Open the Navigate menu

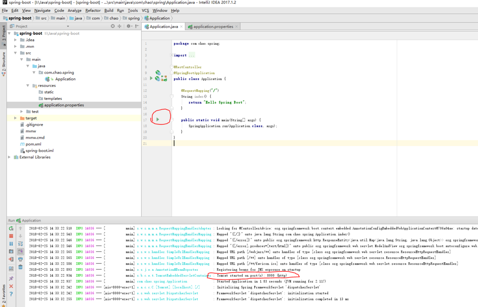coord(42,10)
